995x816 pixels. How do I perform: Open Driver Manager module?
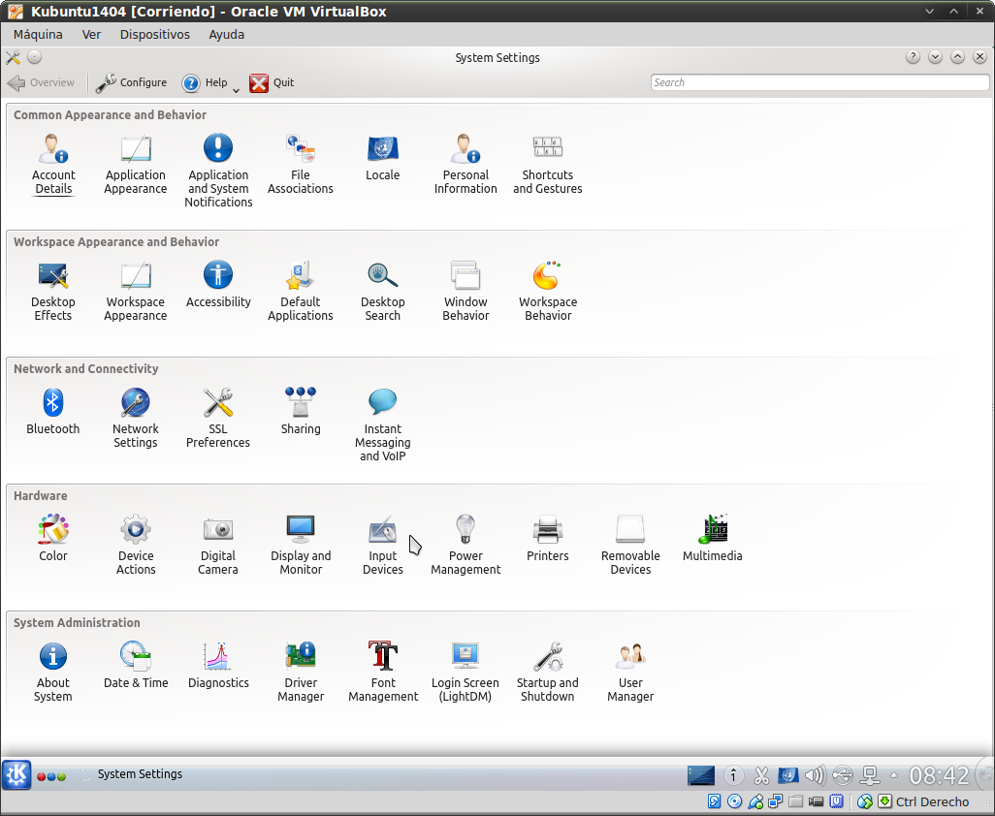pyautogui.click(x=301, y=671)
